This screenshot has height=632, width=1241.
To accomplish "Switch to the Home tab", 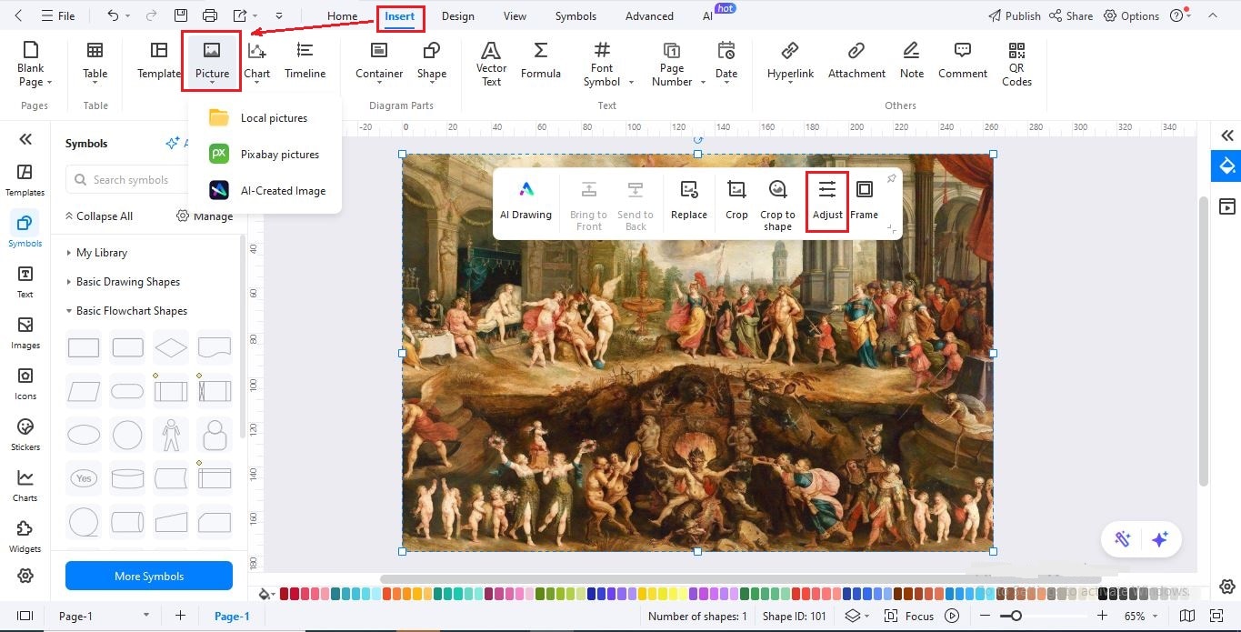I will 342,15.
